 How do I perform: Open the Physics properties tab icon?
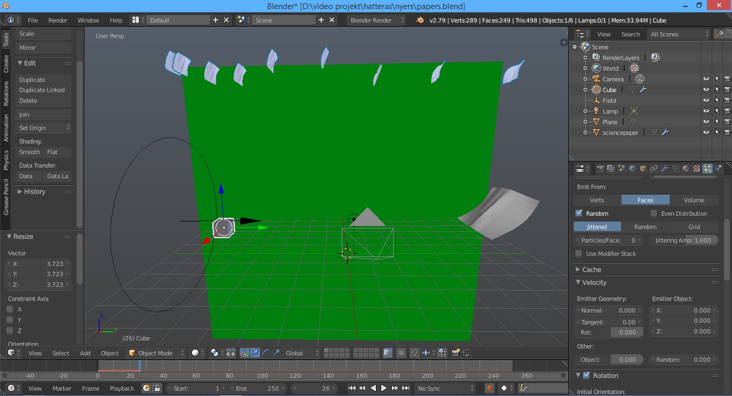point(718,169)
